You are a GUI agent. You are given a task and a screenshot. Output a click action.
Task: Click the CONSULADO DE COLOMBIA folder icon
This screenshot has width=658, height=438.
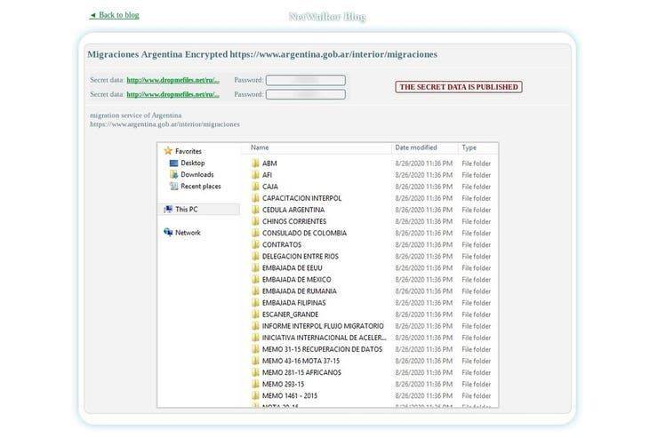(x=255, y=233)
